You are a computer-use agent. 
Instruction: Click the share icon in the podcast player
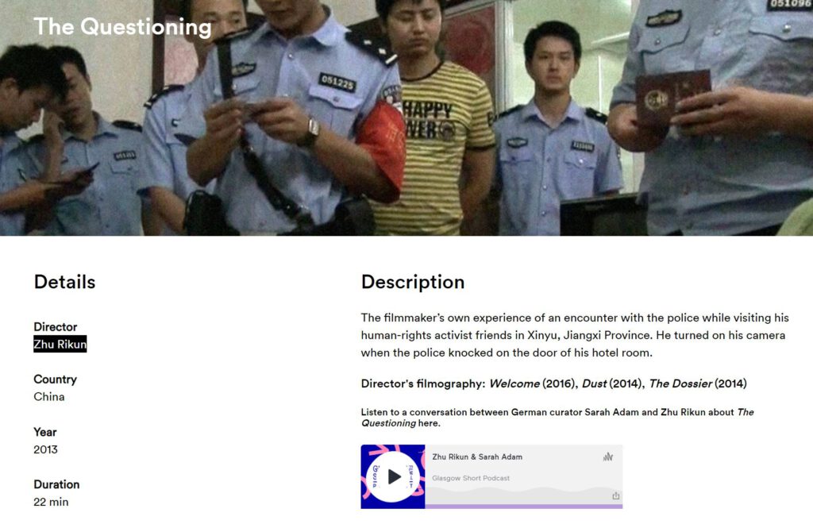[x=615, y=495]
